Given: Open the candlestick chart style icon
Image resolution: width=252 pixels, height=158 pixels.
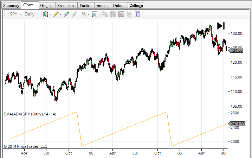Looking at the screenshot, I should click(x=45, y=14).
